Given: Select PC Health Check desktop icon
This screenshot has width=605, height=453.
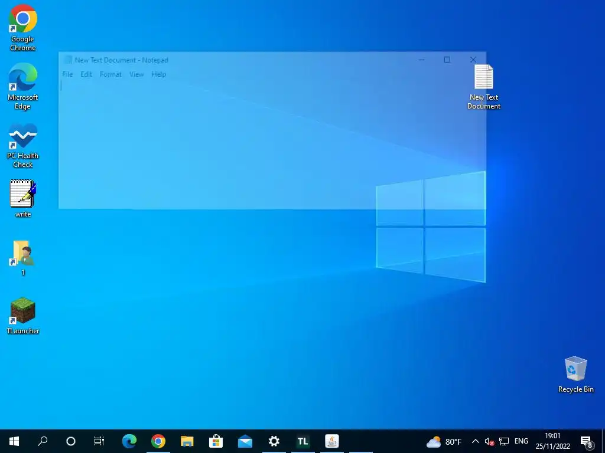Looking at the screenshot, I should coord(23,145).
